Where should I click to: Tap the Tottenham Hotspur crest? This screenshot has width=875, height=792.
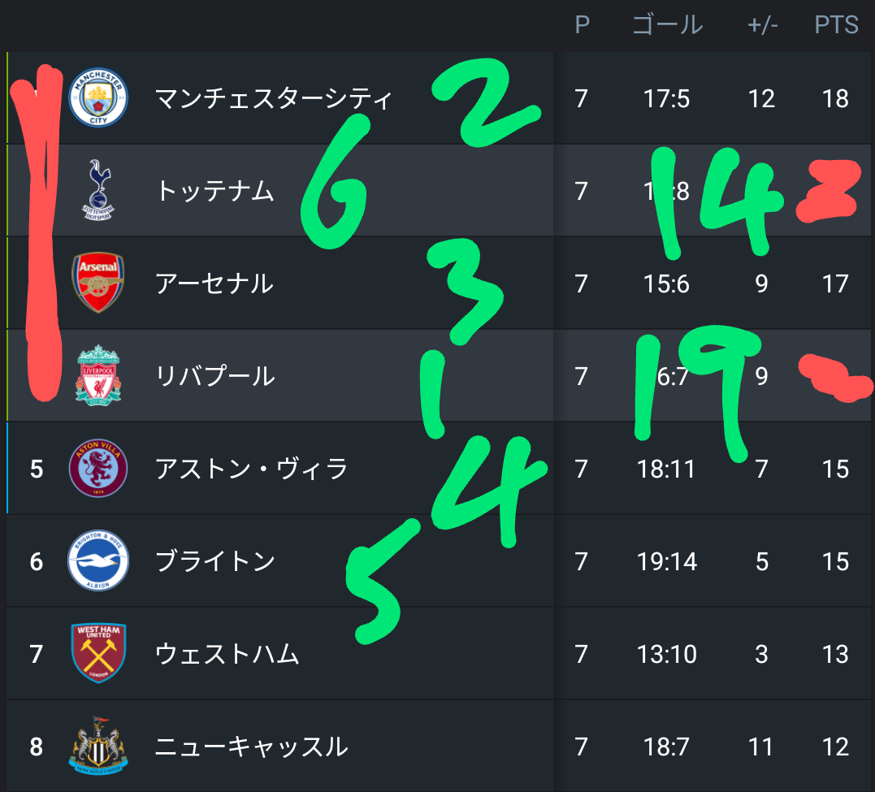click(98, 190)
